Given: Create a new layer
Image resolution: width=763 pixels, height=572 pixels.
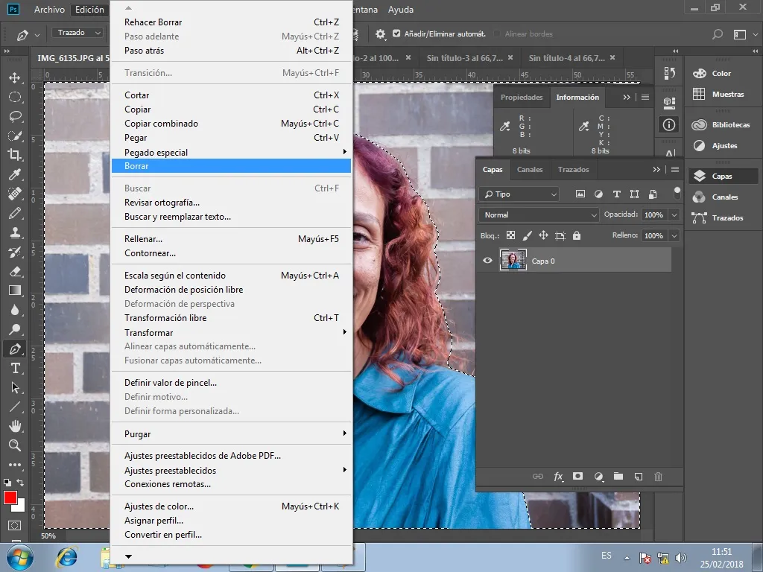Looking at the screenshot, I should click(639, 477).
